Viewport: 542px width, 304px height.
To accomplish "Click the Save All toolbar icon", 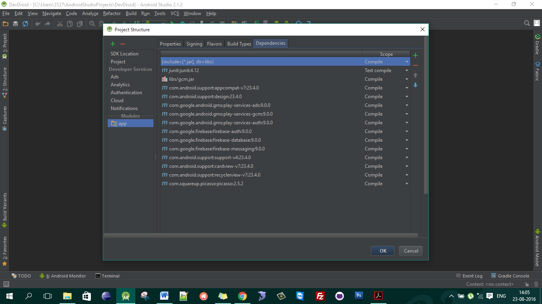I will click(x=15, y=24).
